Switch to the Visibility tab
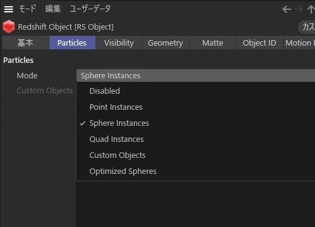 [119, 43]
